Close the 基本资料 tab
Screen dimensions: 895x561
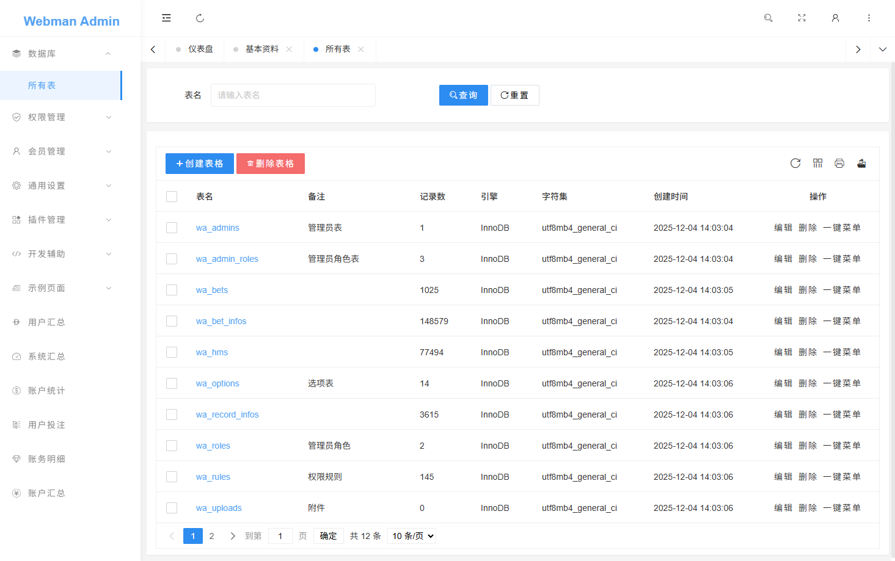point(289,49)
